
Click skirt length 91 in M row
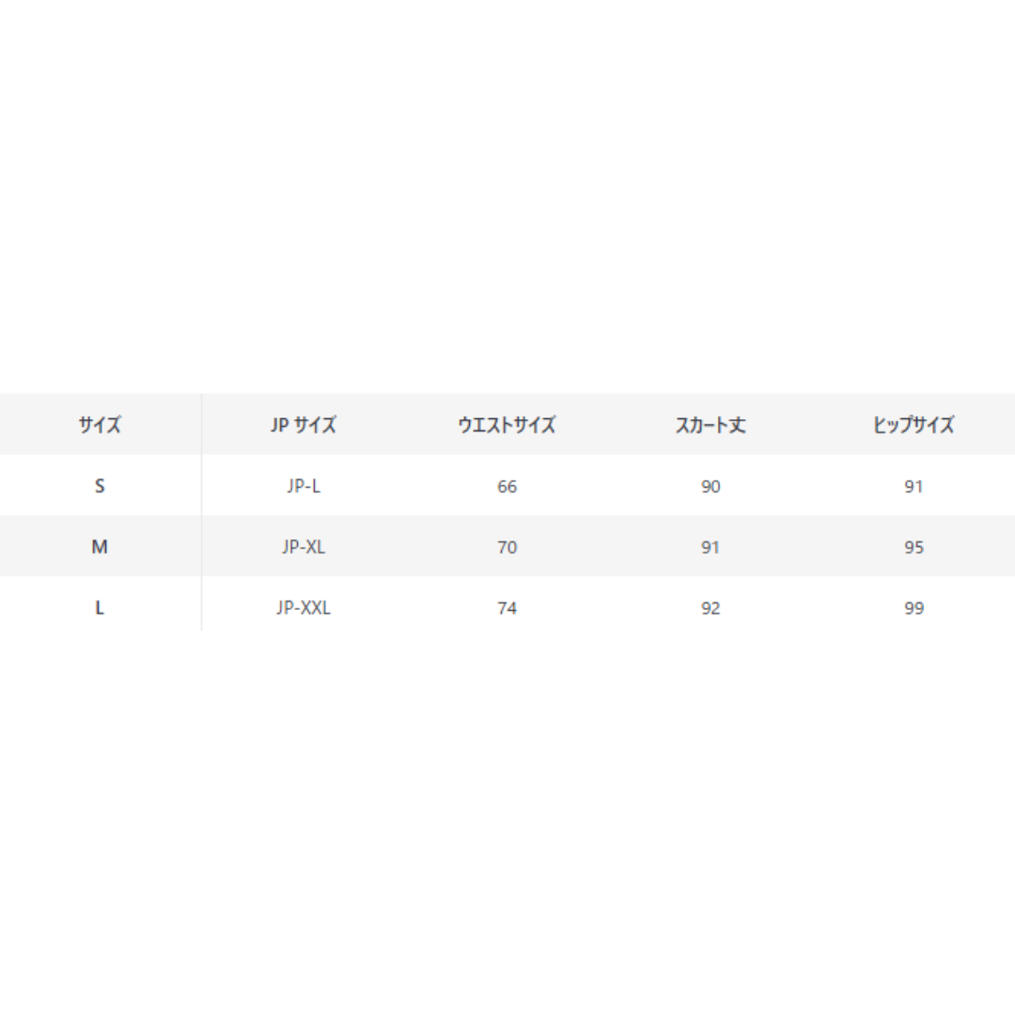pos(710,547)
